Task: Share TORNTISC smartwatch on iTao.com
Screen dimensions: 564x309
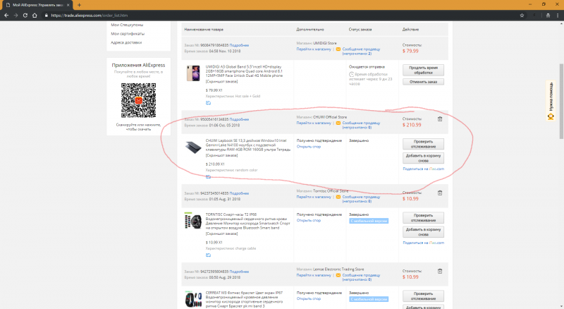Action: [x=424, y=243]
